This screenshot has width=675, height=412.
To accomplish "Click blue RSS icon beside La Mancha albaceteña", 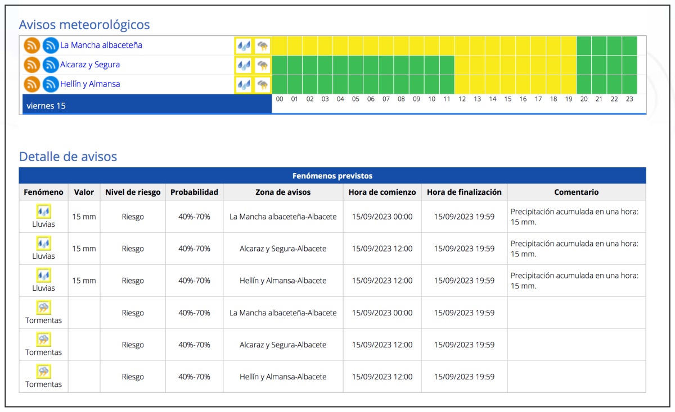I will pyautogui.click(x=51, y=45).
